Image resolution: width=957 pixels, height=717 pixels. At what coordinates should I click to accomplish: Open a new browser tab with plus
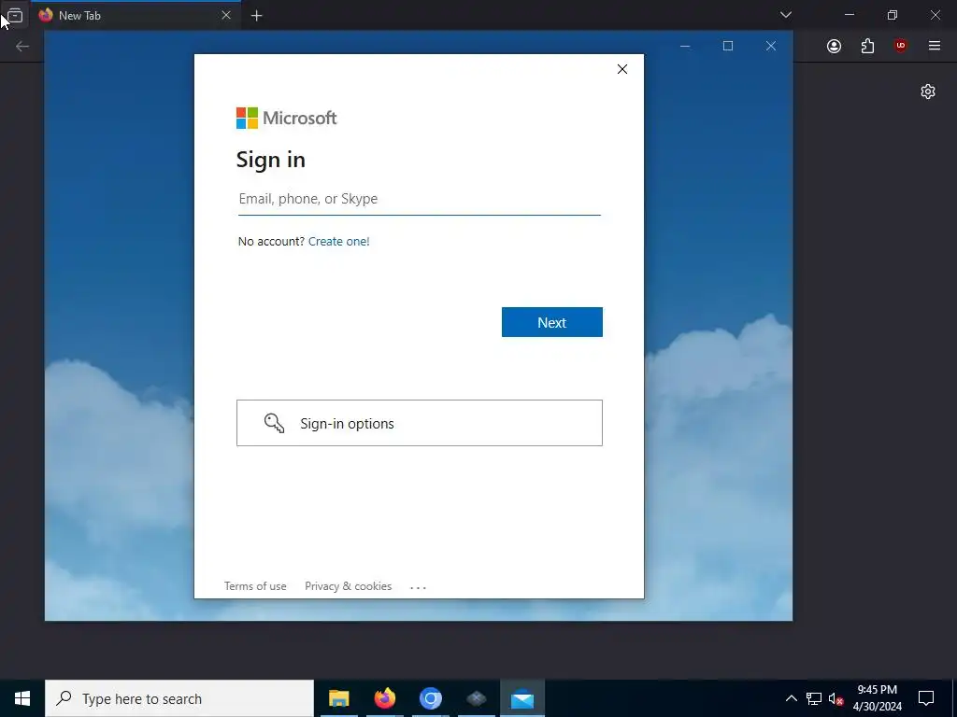coord(257,16)
